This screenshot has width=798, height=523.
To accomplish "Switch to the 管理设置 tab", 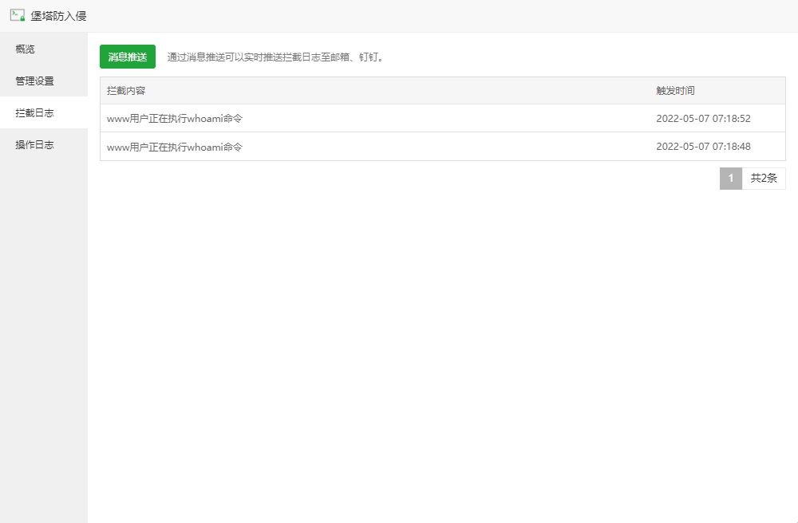I will pos(35,81).
